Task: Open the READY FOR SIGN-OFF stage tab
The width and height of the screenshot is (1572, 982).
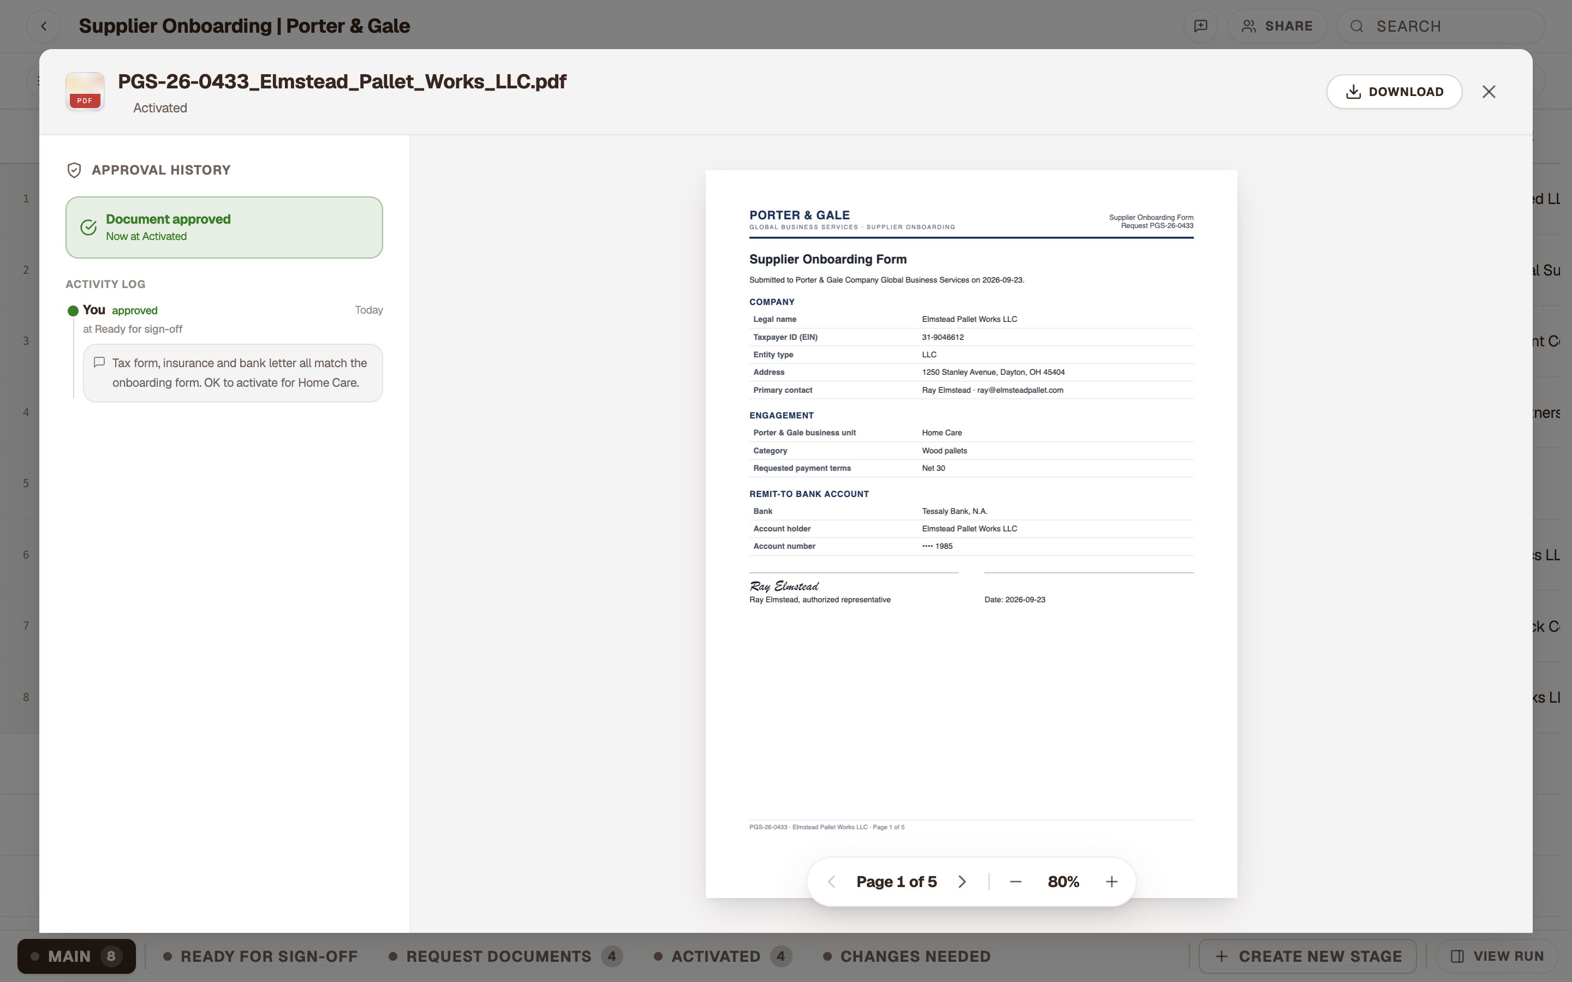Action: click(x=260, y=956)
